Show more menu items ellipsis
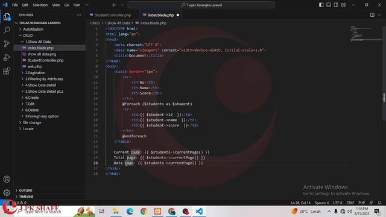The image size is (386, 217). click(x=87, y=5)
